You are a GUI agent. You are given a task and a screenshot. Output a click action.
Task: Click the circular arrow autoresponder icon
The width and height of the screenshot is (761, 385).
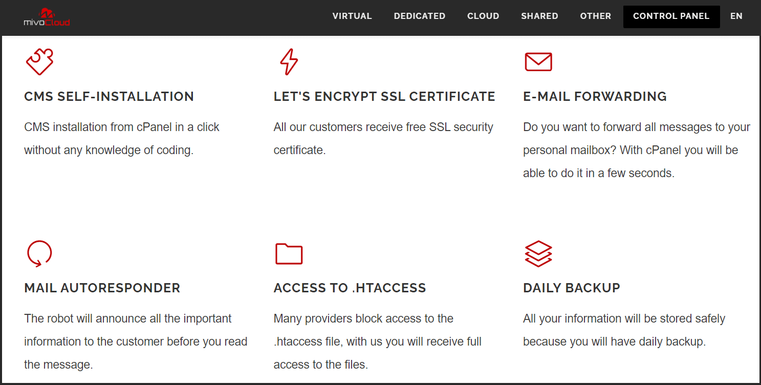[x=39, y=253]
